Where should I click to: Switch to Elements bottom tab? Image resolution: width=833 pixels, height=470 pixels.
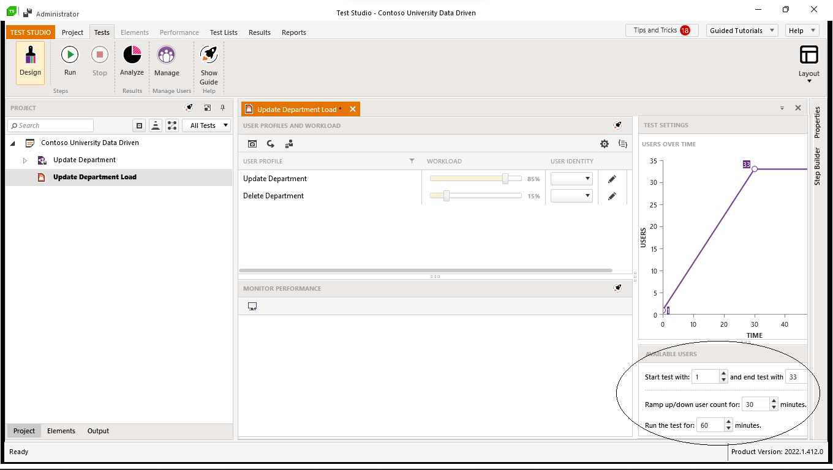(61, 431)
